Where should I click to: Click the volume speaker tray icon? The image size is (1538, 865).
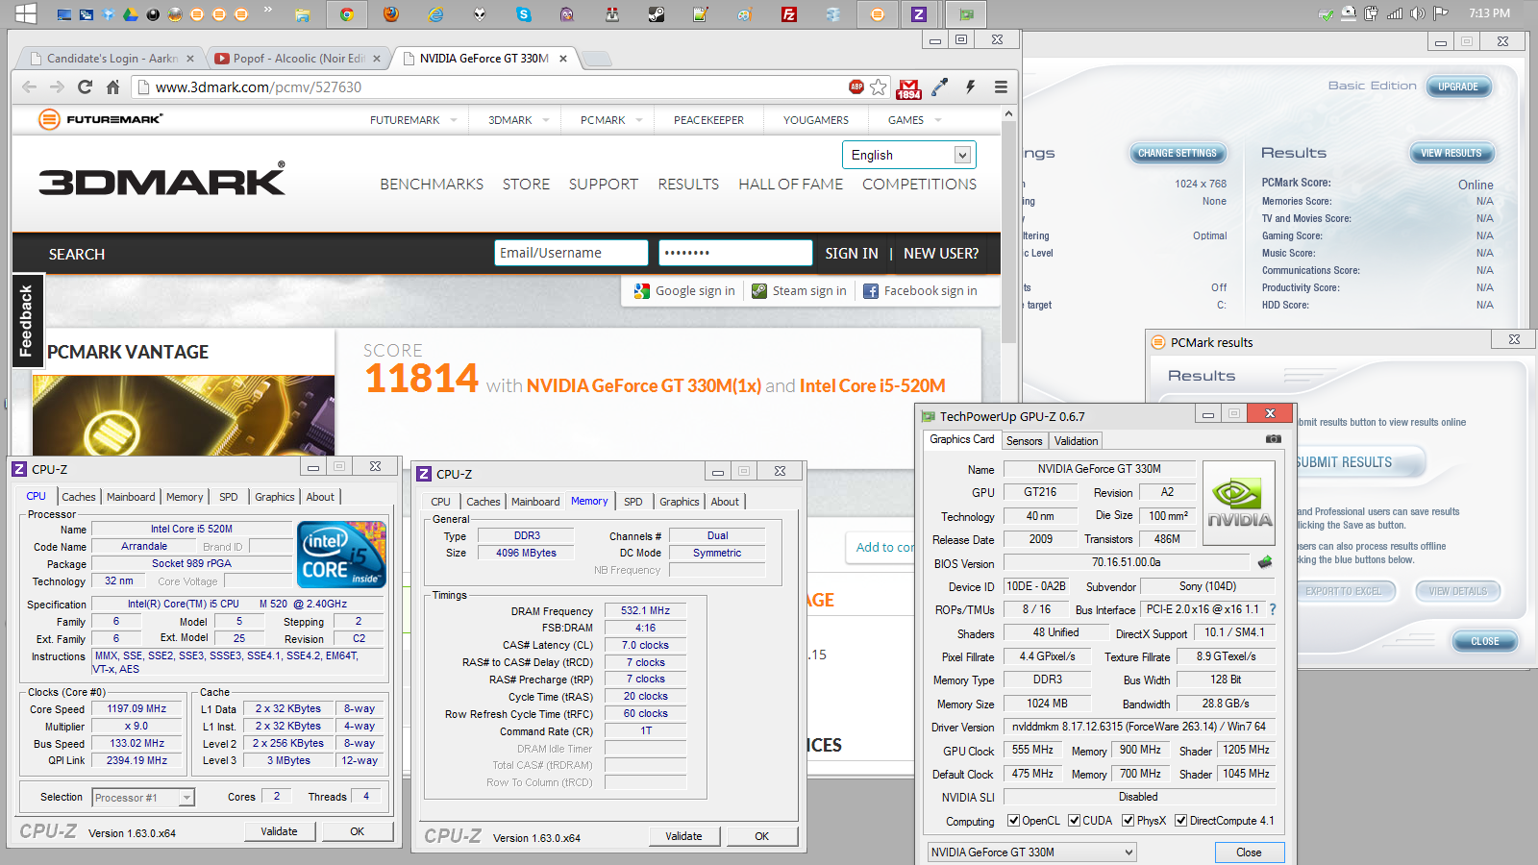[1417, 13]
